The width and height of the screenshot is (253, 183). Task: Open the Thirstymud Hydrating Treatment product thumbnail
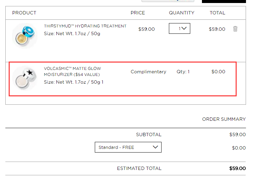[24, 35]
